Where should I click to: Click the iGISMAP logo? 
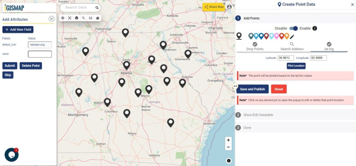pyautogui.click(x=15, y=8)
